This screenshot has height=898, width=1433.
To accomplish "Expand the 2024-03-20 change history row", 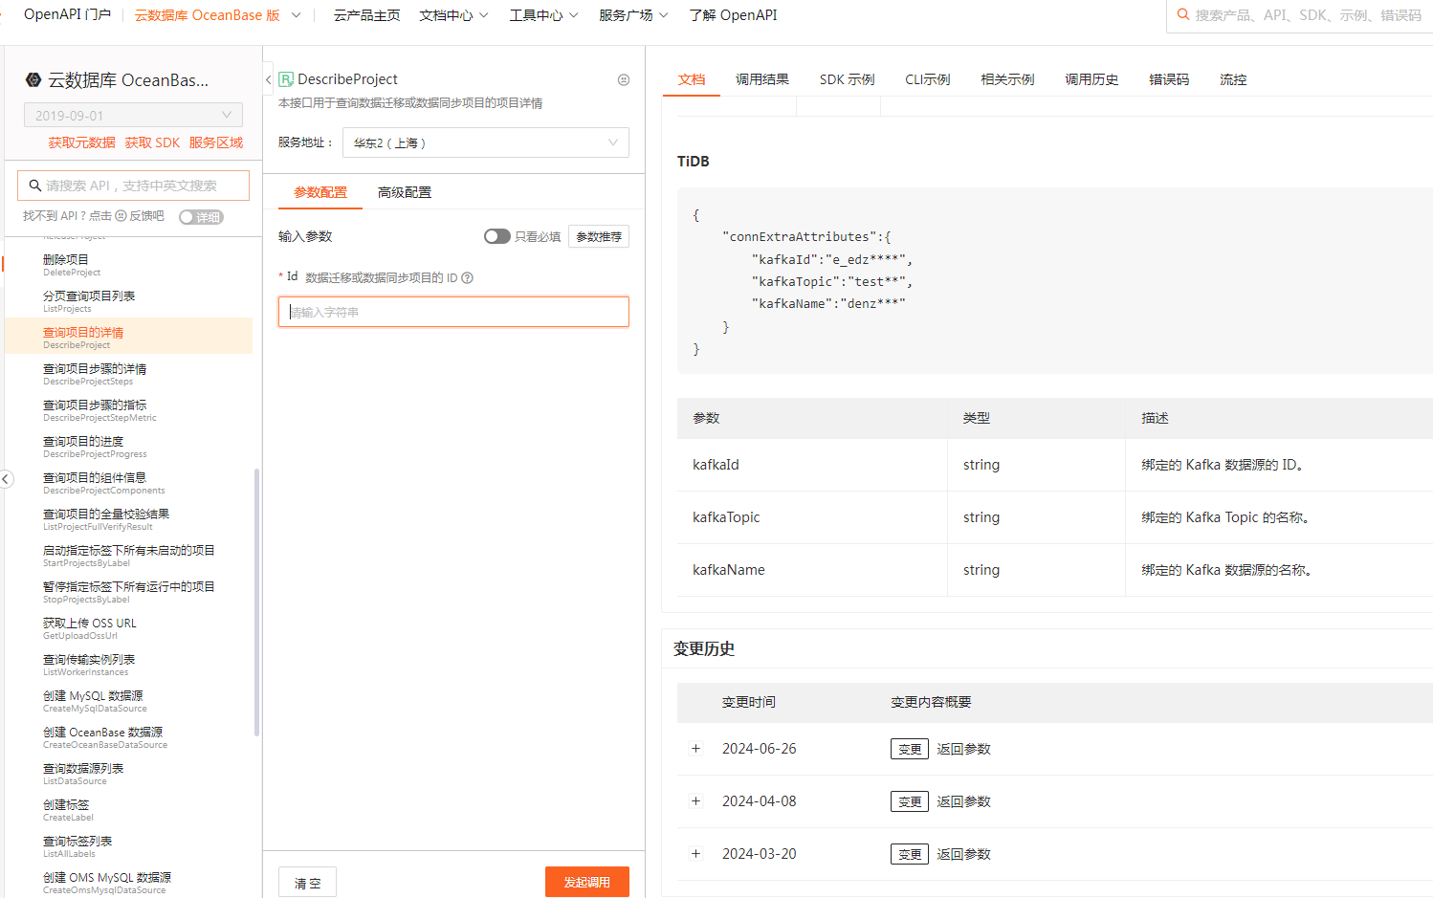I will click(696, 854).
